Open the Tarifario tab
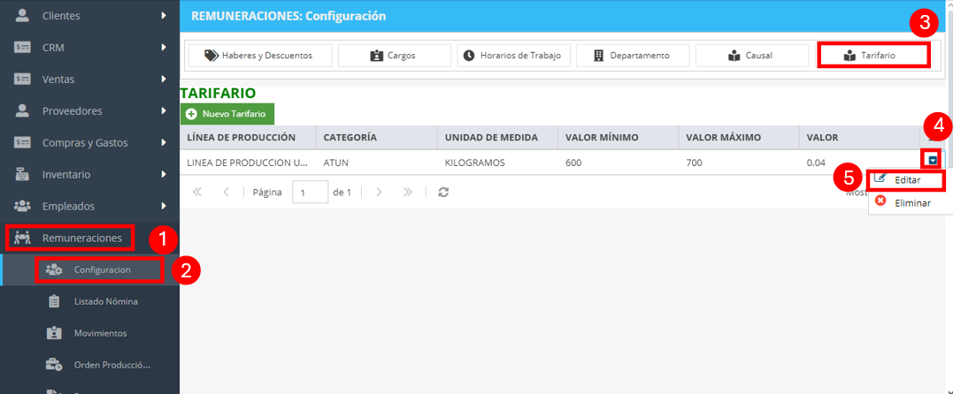 873,56
